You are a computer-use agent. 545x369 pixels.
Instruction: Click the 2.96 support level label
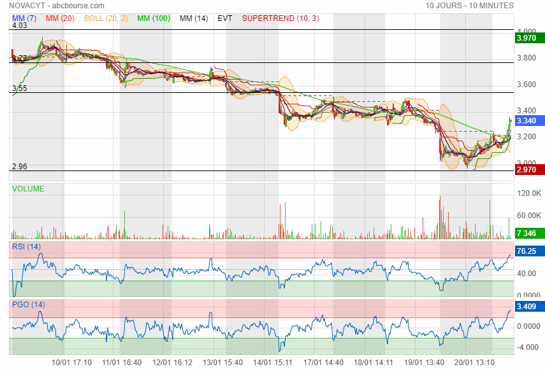coord(20,167)
